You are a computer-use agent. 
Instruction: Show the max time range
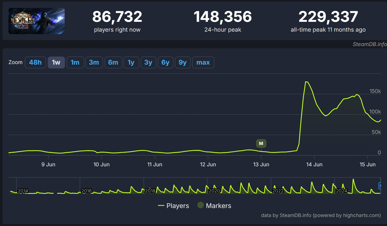[203, 62]
